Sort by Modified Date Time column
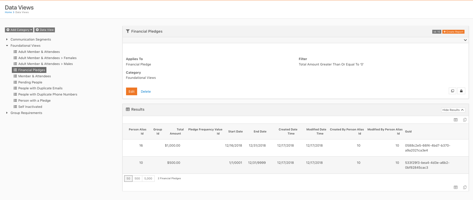Viewport: 473px width, 200px height. point(316,131)
